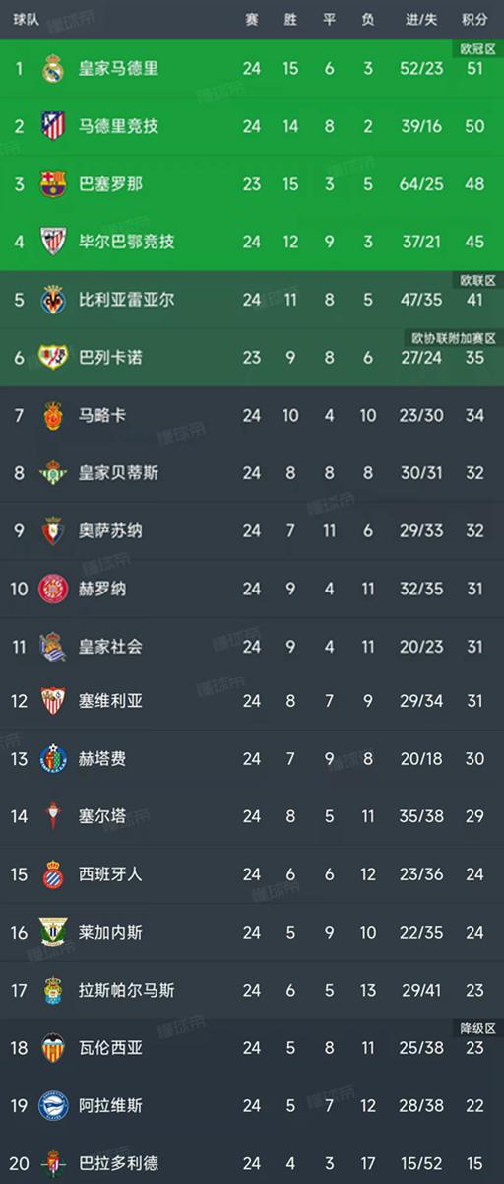This screenshot has height=1184, width=504.
Task: Click the Barcelona club crest
Action: point(52,184)
